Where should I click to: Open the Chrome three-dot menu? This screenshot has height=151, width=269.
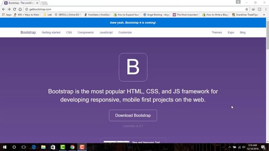pyautogui.click(x=266, y=9)
